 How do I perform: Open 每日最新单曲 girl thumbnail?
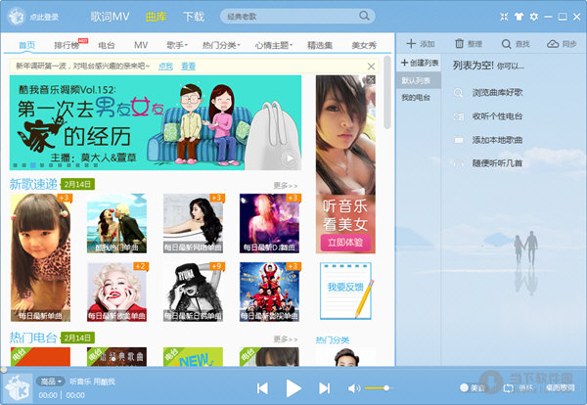click(40, 257)
